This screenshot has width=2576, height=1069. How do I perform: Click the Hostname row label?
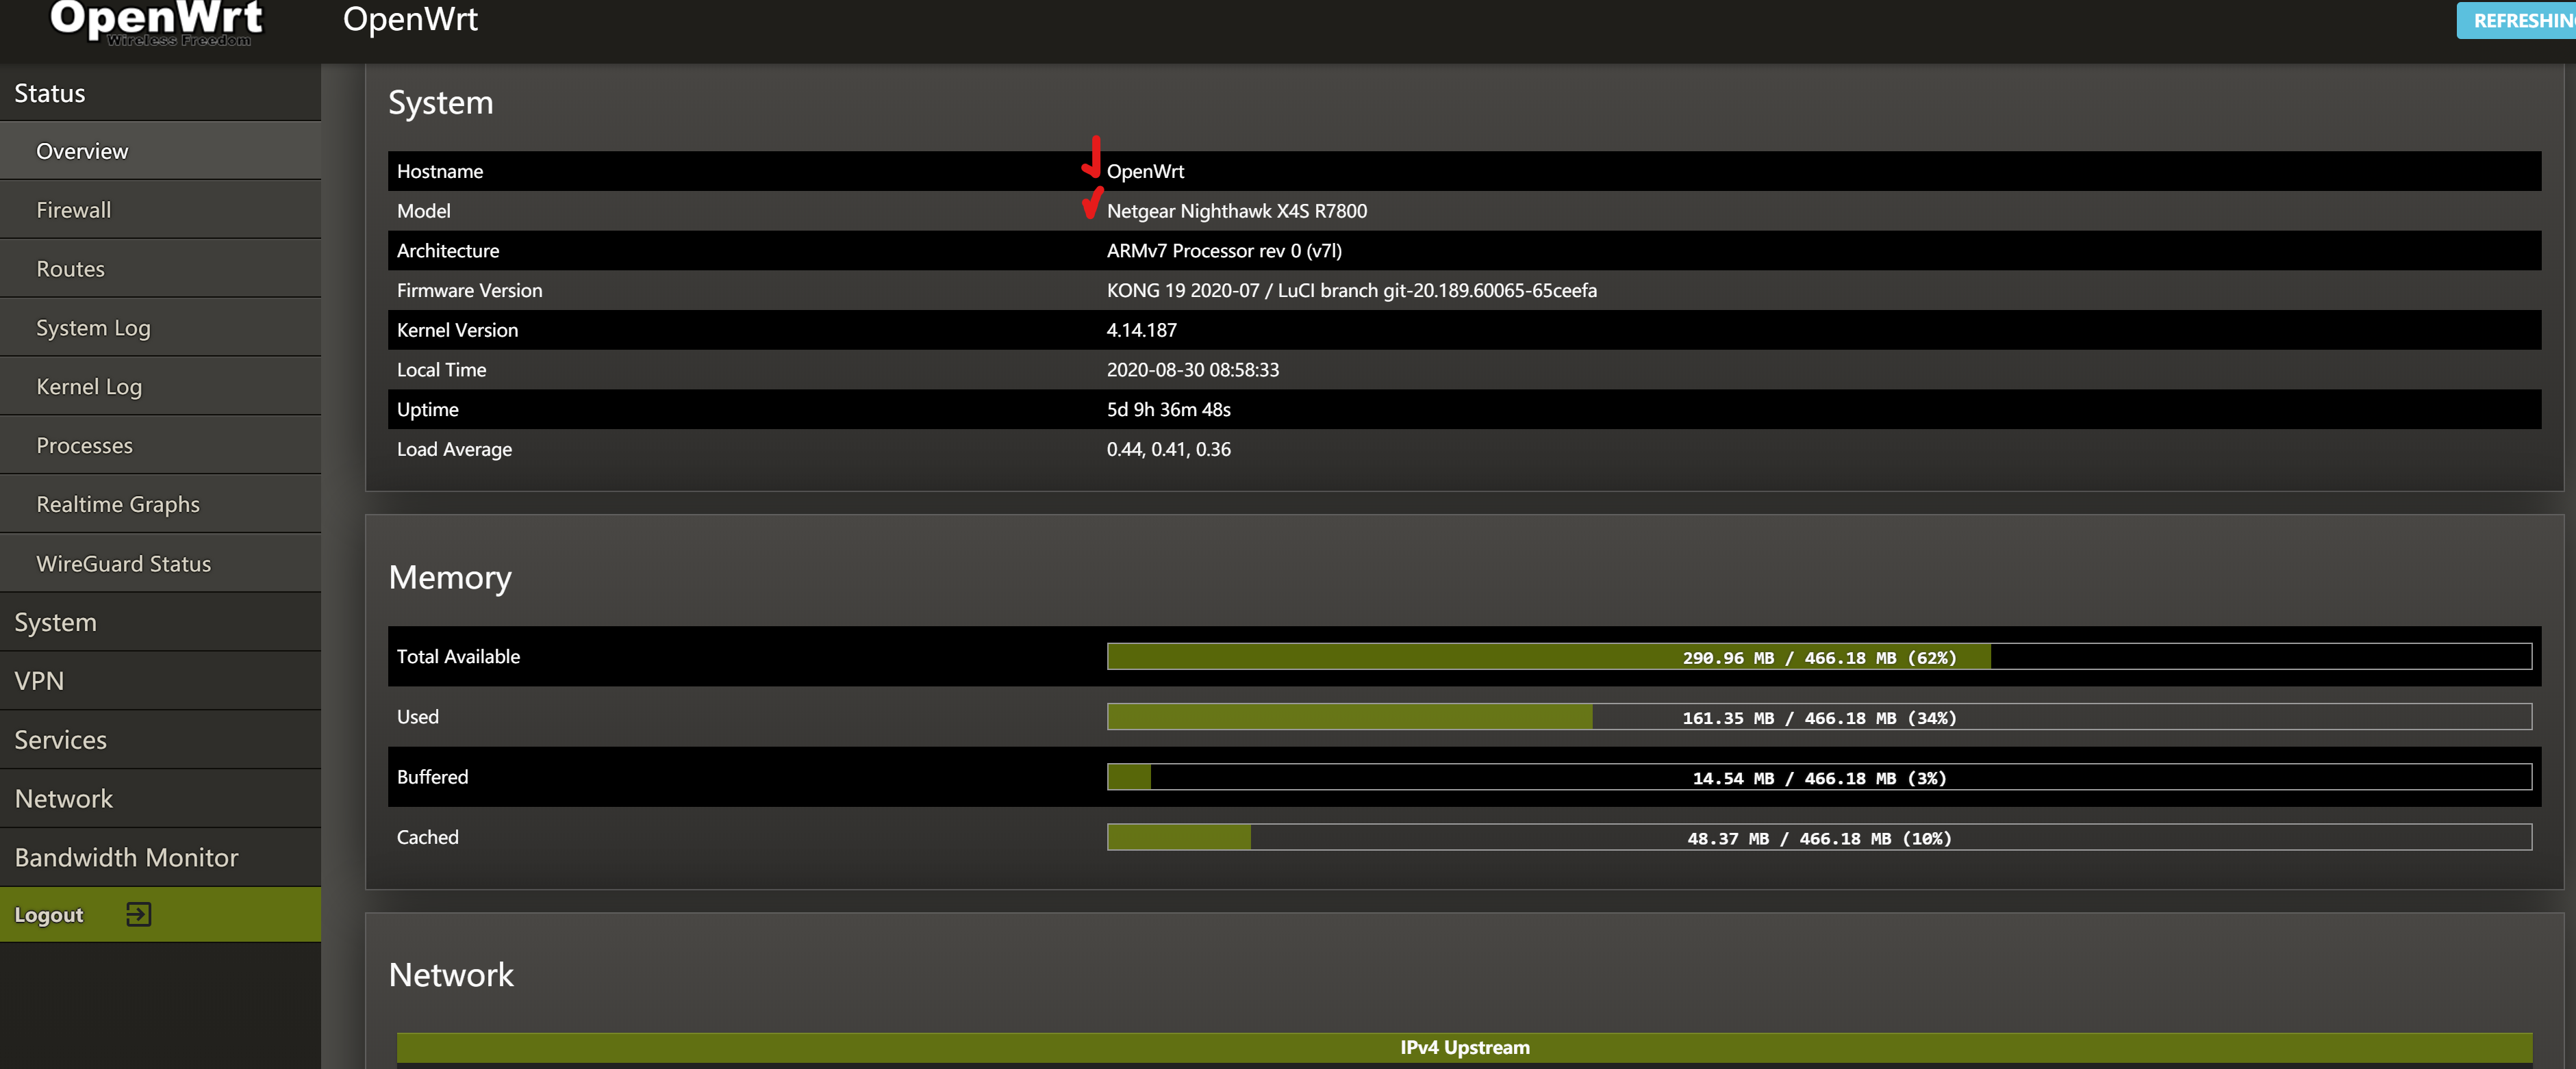[440, 171]
